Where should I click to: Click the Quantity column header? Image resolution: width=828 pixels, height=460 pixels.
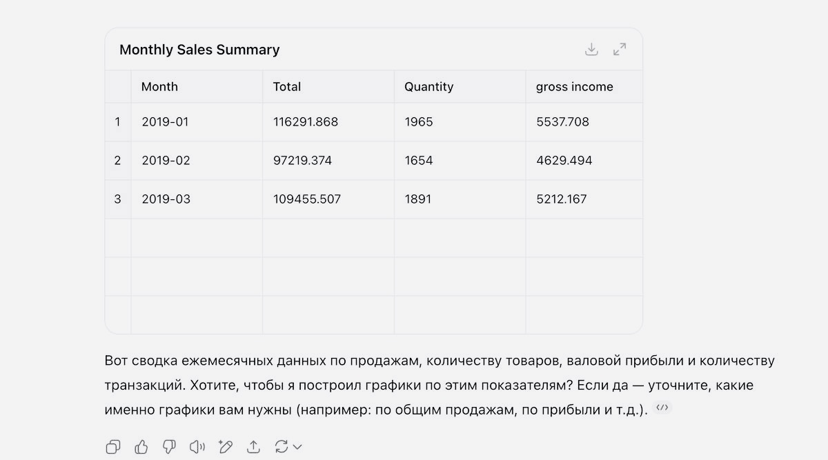coord(428,87)
